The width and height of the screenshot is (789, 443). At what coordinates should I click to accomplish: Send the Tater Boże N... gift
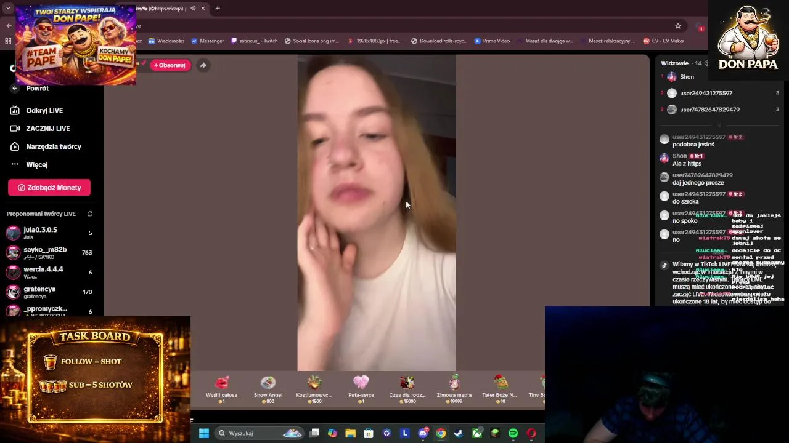500,389
